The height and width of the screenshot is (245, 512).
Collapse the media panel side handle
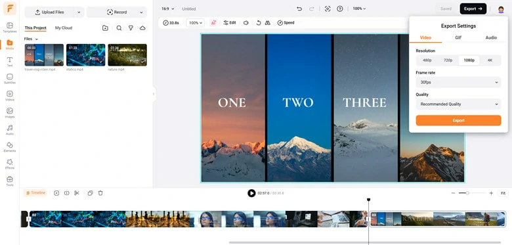pyautogui.click(x=154, y=94)
